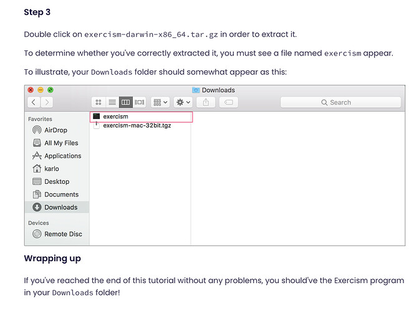Click the Downloads folder title icon
This screenshot has height=311, width=419.
(x=196, y=90)
